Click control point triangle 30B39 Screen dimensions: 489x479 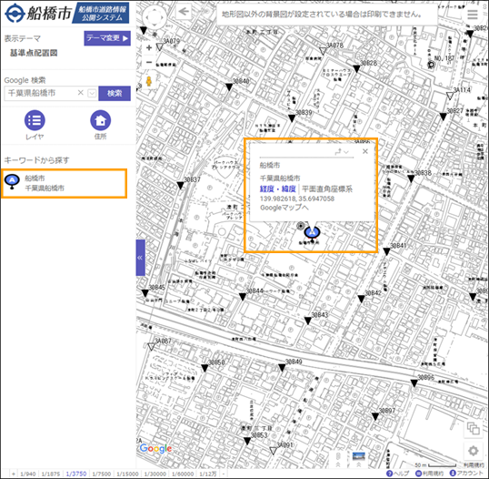[x=292, y=117]
